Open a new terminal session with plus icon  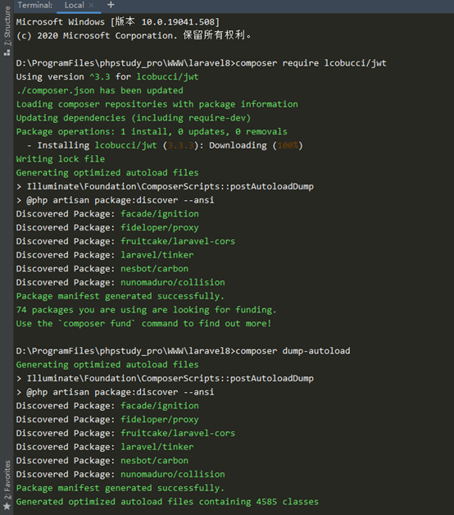coord(111,5)
